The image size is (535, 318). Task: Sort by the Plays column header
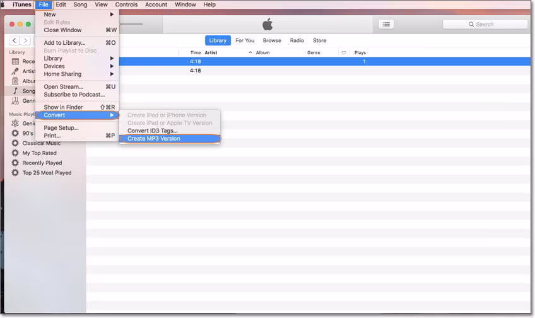point(360,52)
